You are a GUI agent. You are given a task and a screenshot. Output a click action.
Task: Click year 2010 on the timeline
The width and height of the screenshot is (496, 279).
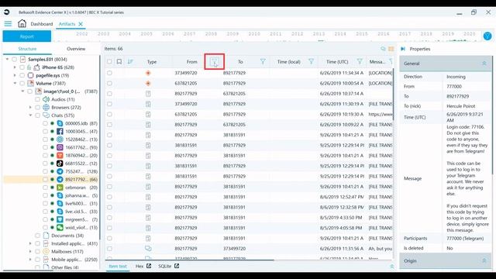254,34
